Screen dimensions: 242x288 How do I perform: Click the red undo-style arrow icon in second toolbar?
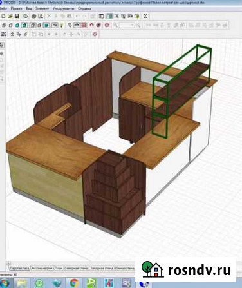click(x=91, y=25)
